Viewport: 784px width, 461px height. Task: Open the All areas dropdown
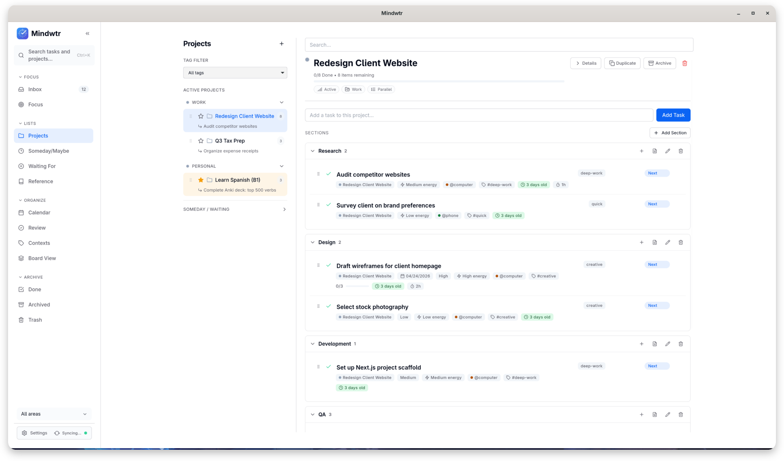(x=54, y=414)
